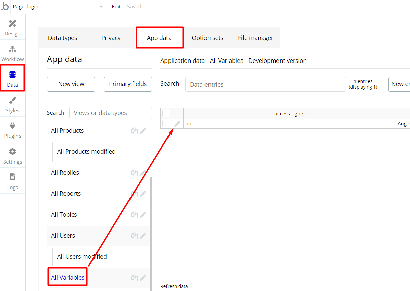This screenshot has height=291, width=410.
Task: Edit All Topics view with pencil icon
Action: click(x=143, y=215)
